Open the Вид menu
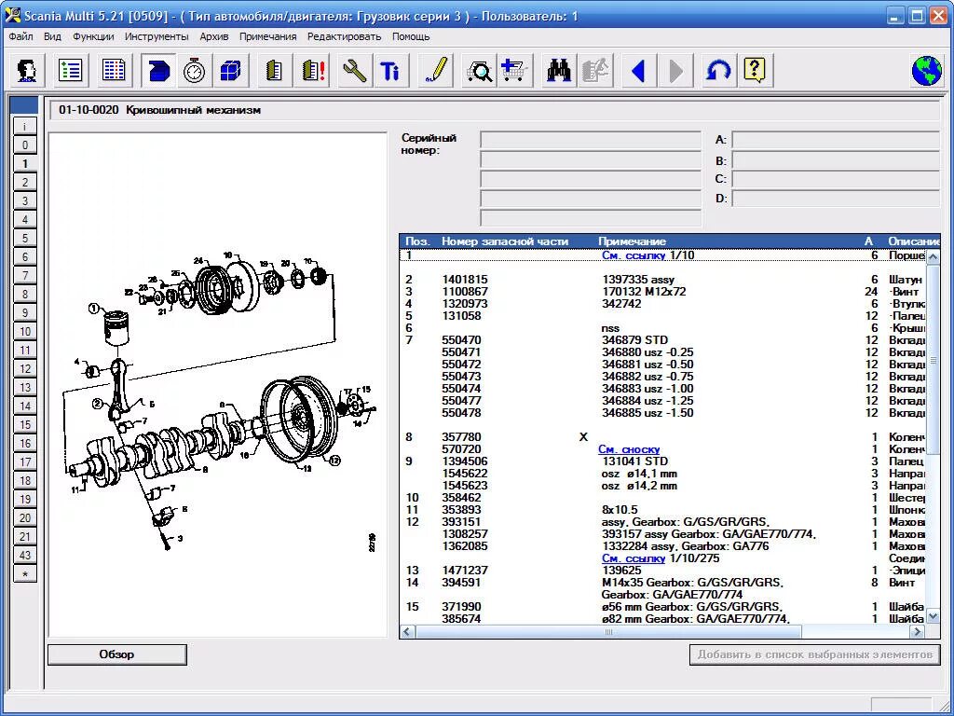Image resolution: width=954 pixels, height=716 pixels. click(x=52, y=36)
